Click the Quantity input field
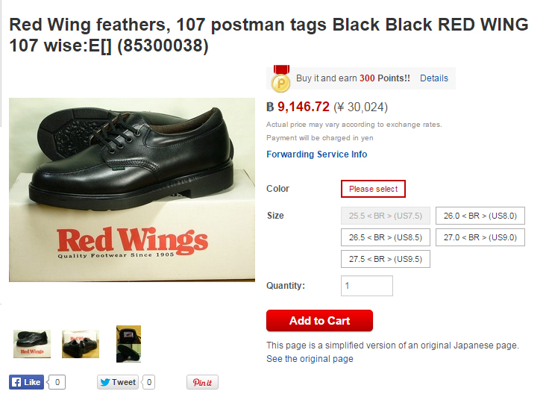Image resolution: width=549 pixels, height=397 pixels. (367, 286)
